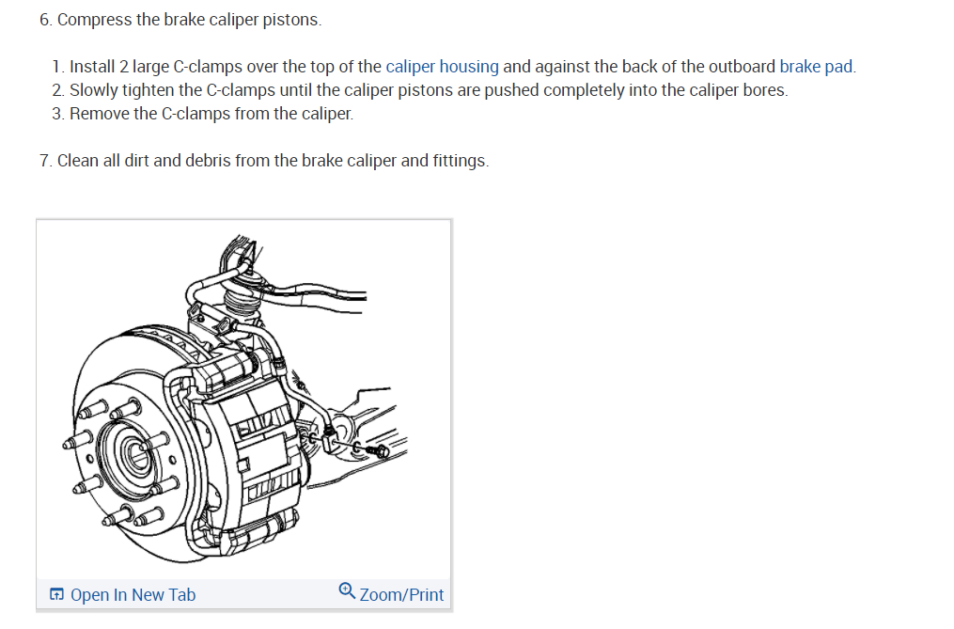This screenshot has width=954, height=629.
Task: Click the ball joint boot atop diagram
Action: tap(244, 302)
